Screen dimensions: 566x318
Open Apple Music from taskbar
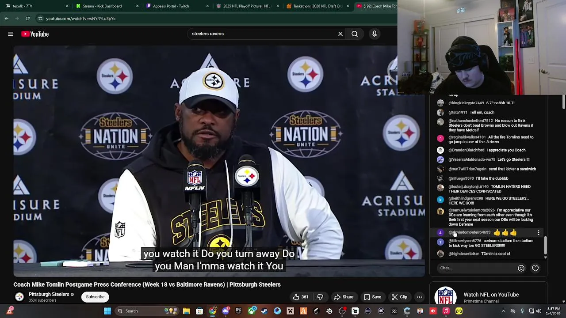click(446, 311)
